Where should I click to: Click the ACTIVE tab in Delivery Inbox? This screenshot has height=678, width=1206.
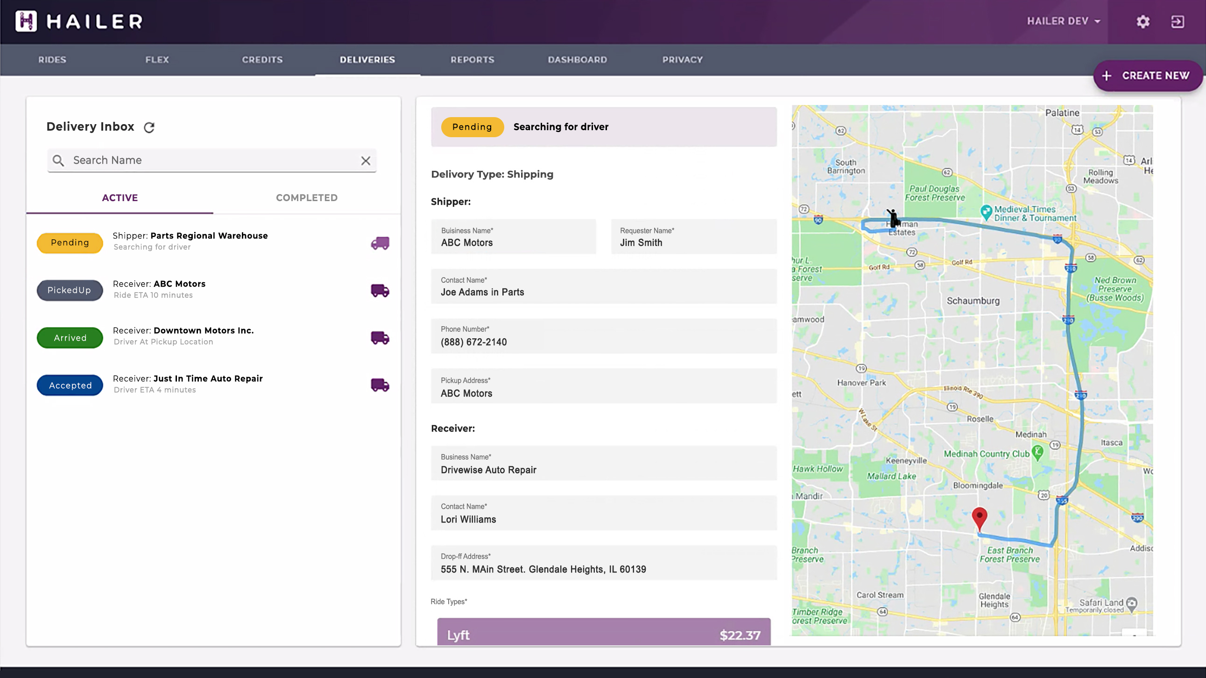tap(120, 197)
